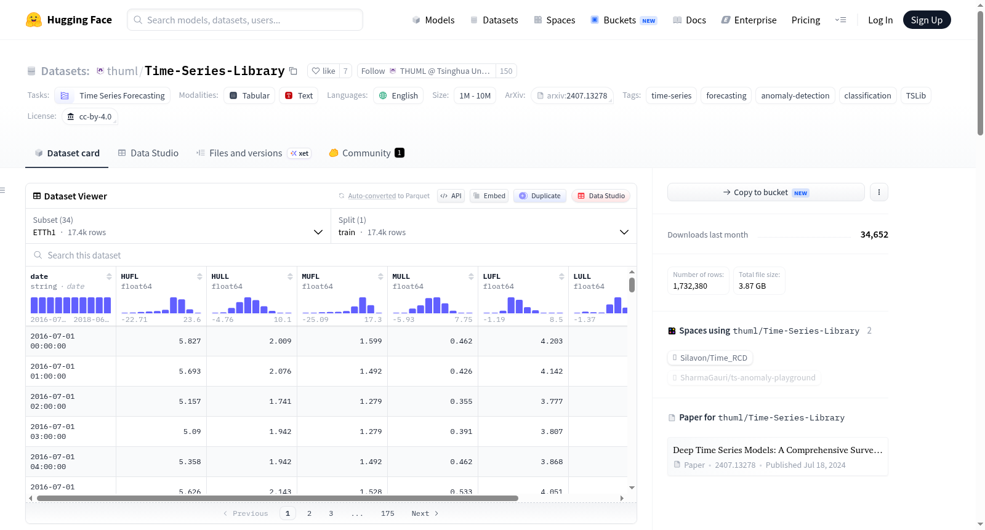Open the red Data Studio button
Viewport: 985px width, 530px height.
tap(601, 196)
